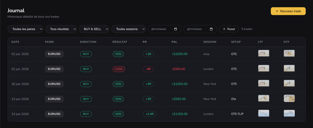Screen dimensions: 313x128
Task: Click the Nouveau trade button
Action: [x=288, y=11]
